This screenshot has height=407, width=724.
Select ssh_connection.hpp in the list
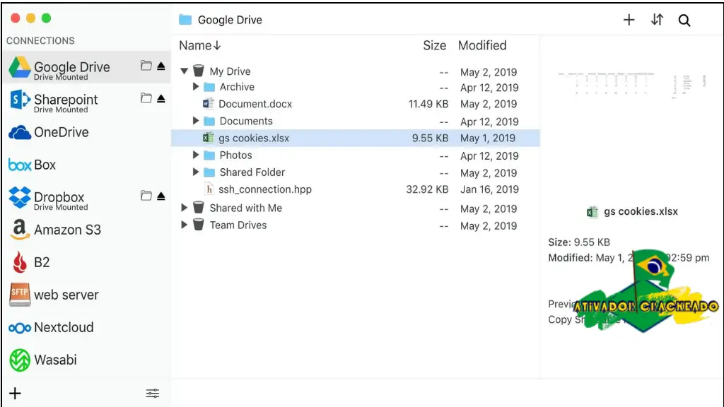tap(355, 189)
